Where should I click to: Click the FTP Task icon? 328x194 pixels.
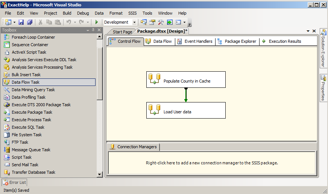pos(7,142)
